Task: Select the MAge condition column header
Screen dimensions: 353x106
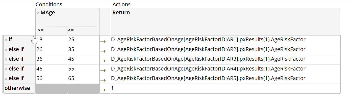Action: [48, 13]
